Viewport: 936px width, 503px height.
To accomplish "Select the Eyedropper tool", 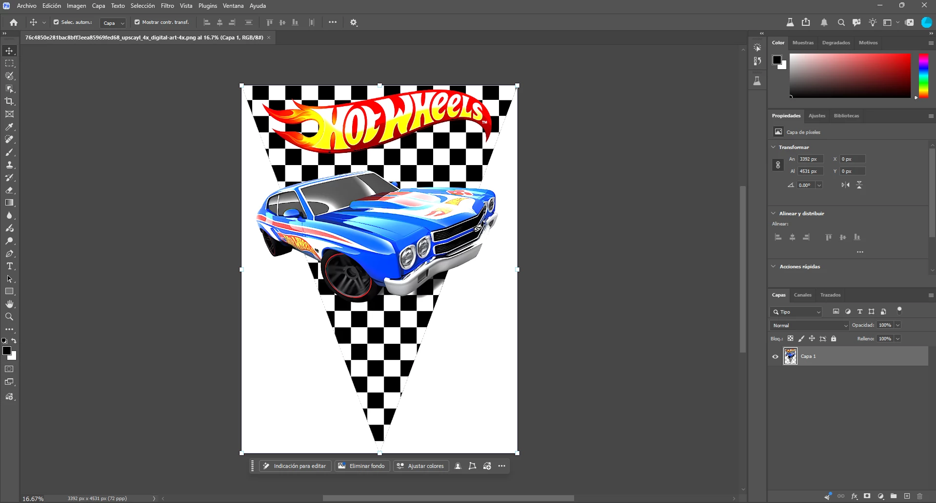I will (9, 127).
